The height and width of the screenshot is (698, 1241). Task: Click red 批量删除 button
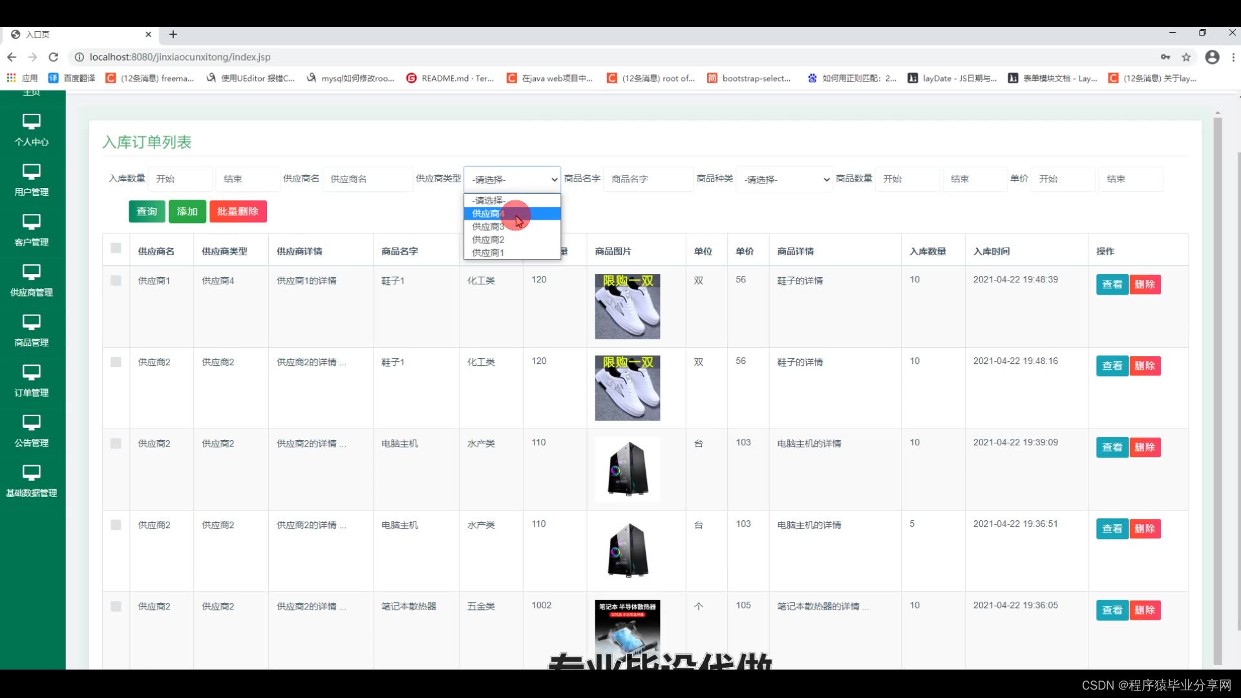tap(237, 211)
